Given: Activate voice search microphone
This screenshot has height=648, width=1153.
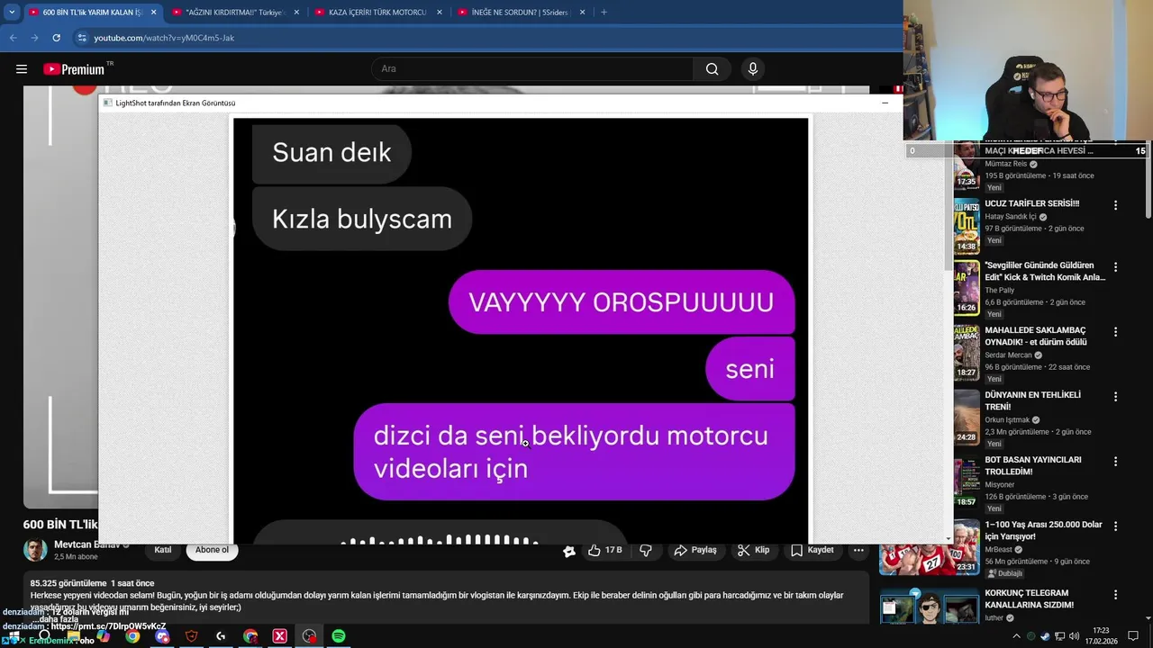Looking at the screenshot, I should click(x=753, y=69).
